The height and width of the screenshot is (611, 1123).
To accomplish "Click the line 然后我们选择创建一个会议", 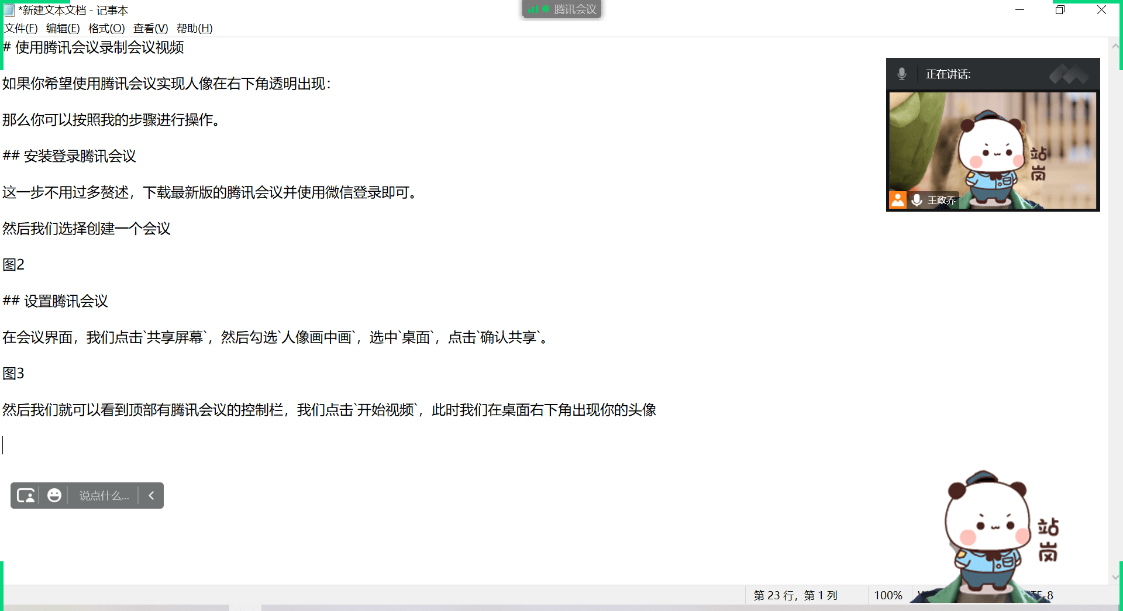I will (87, 229).
